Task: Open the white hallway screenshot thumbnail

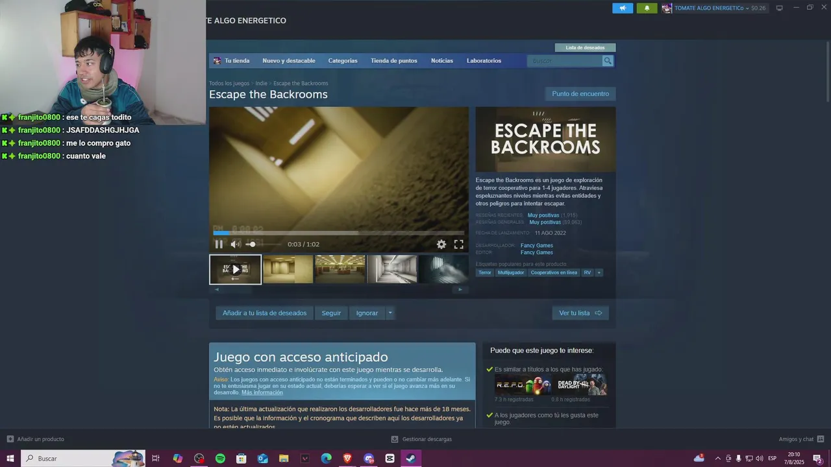Action: 392,269
